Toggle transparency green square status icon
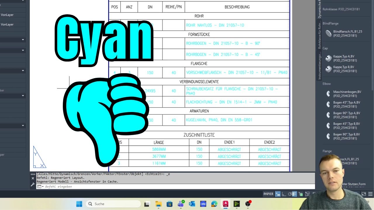This screenshot has height=210, width=374. point(301,194)
